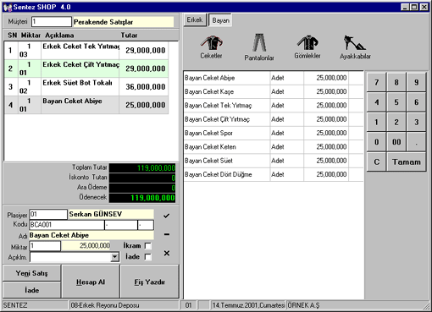Click Sentez SHOP title bar app icon
432x312 pixels.
point(8,7)
